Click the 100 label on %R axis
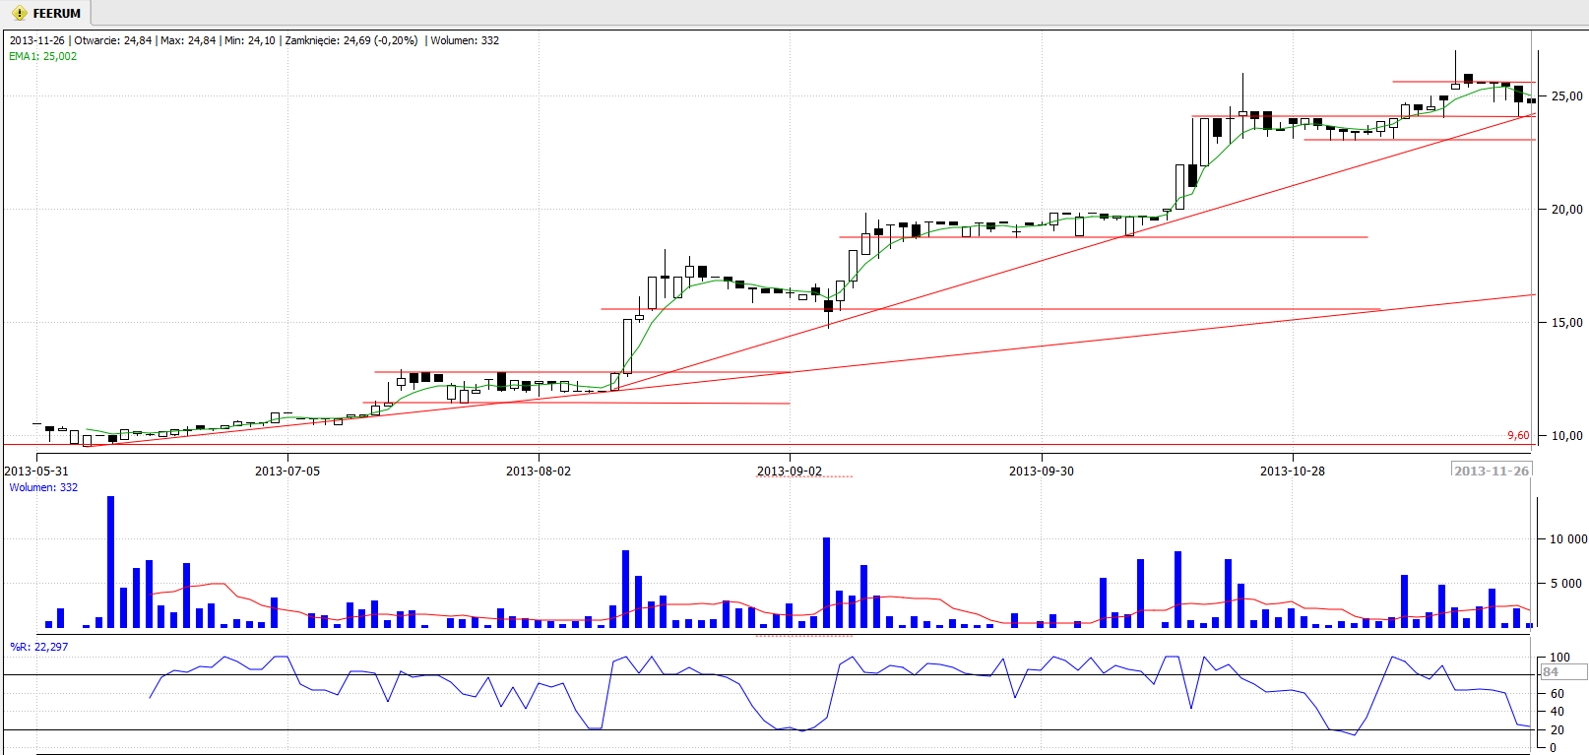 [x=1560, y=658]
